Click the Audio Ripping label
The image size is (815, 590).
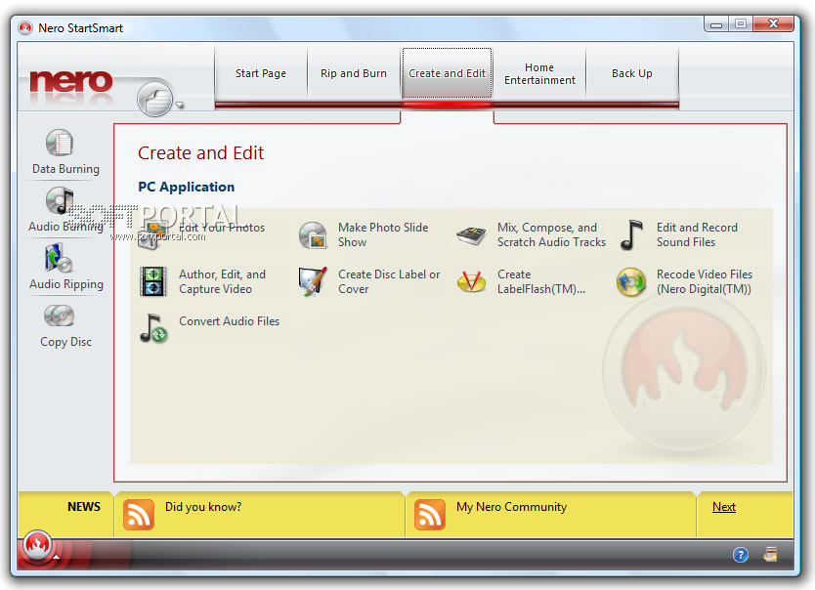click(66, 284)
